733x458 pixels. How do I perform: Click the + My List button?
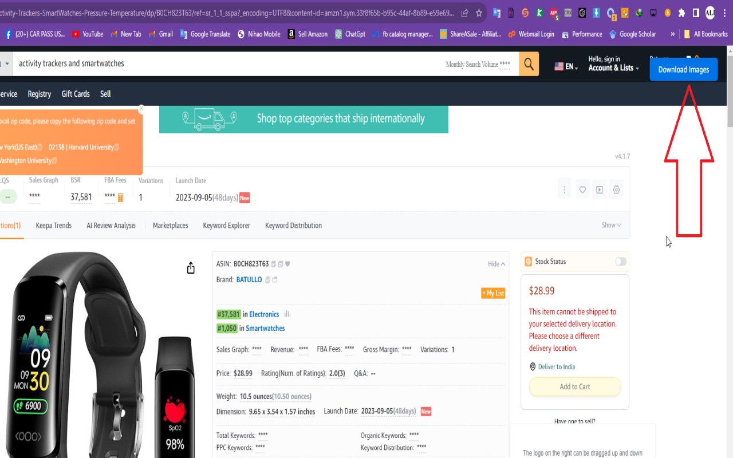click(493, 293)
